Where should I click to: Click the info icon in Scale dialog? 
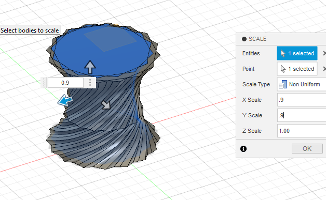coord(243,149)
